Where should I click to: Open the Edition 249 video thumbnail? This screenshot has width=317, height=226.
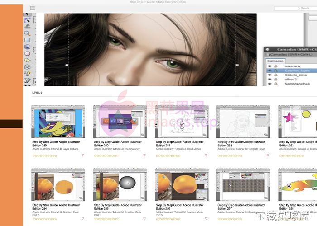click(58, 122)
